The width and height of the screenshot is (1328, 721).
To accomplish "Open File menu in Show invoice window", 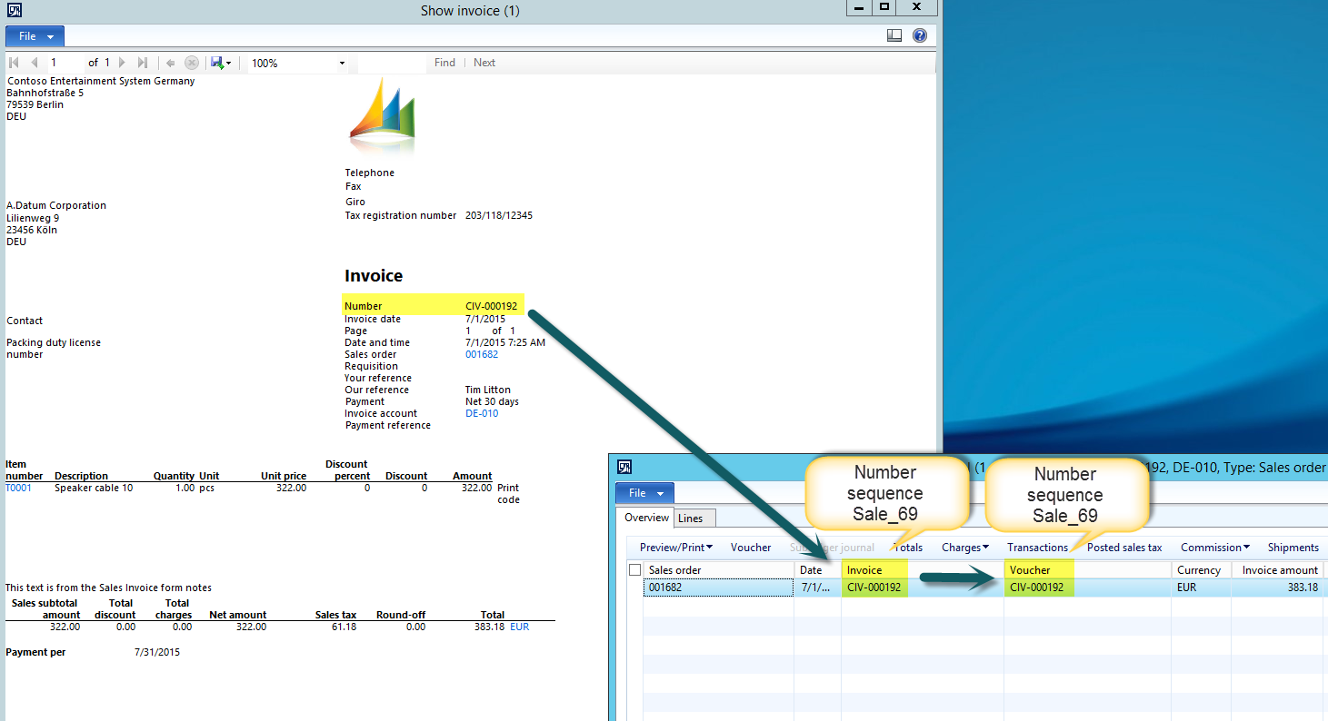I will tap(35, 36).
